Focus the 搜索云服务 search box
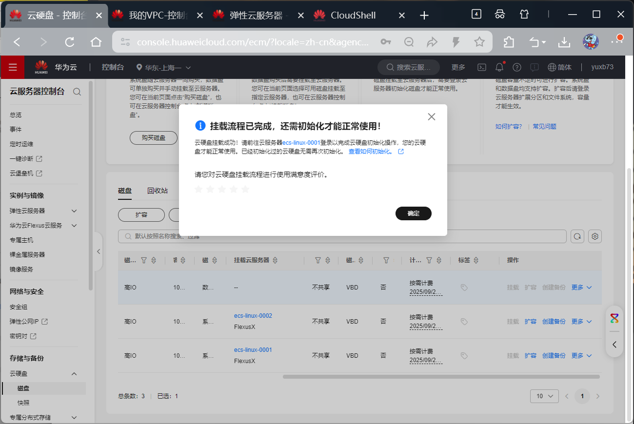The width and height of the screenshot is (634, 424). point(409,67)
